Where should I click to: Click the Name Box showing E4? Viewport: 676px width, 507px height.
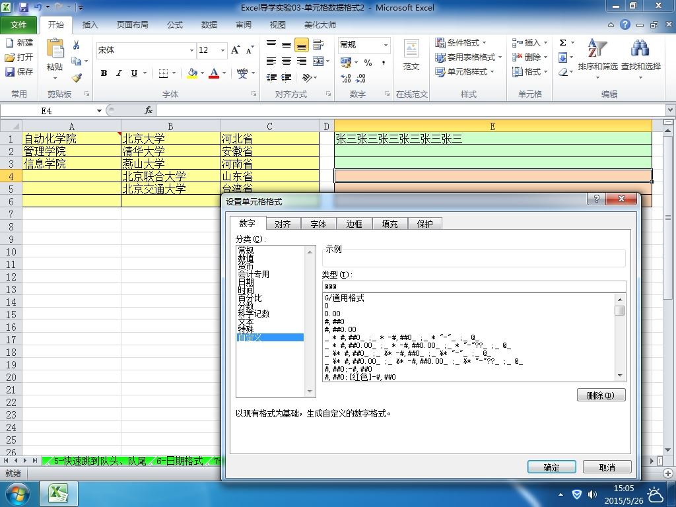tap(47, 111)
